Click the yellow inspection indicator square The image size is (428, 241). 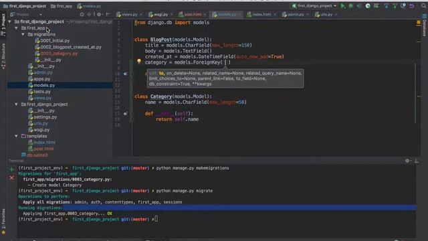[419, 22]
